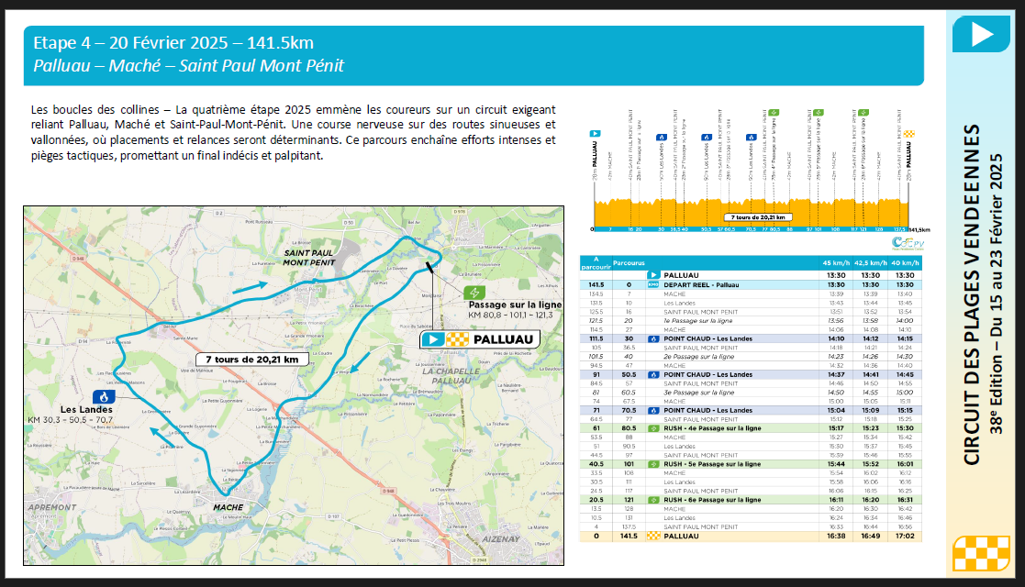Click the AIZENAY town label on the map
The image size is (1025, 587).
coord(501,539)
